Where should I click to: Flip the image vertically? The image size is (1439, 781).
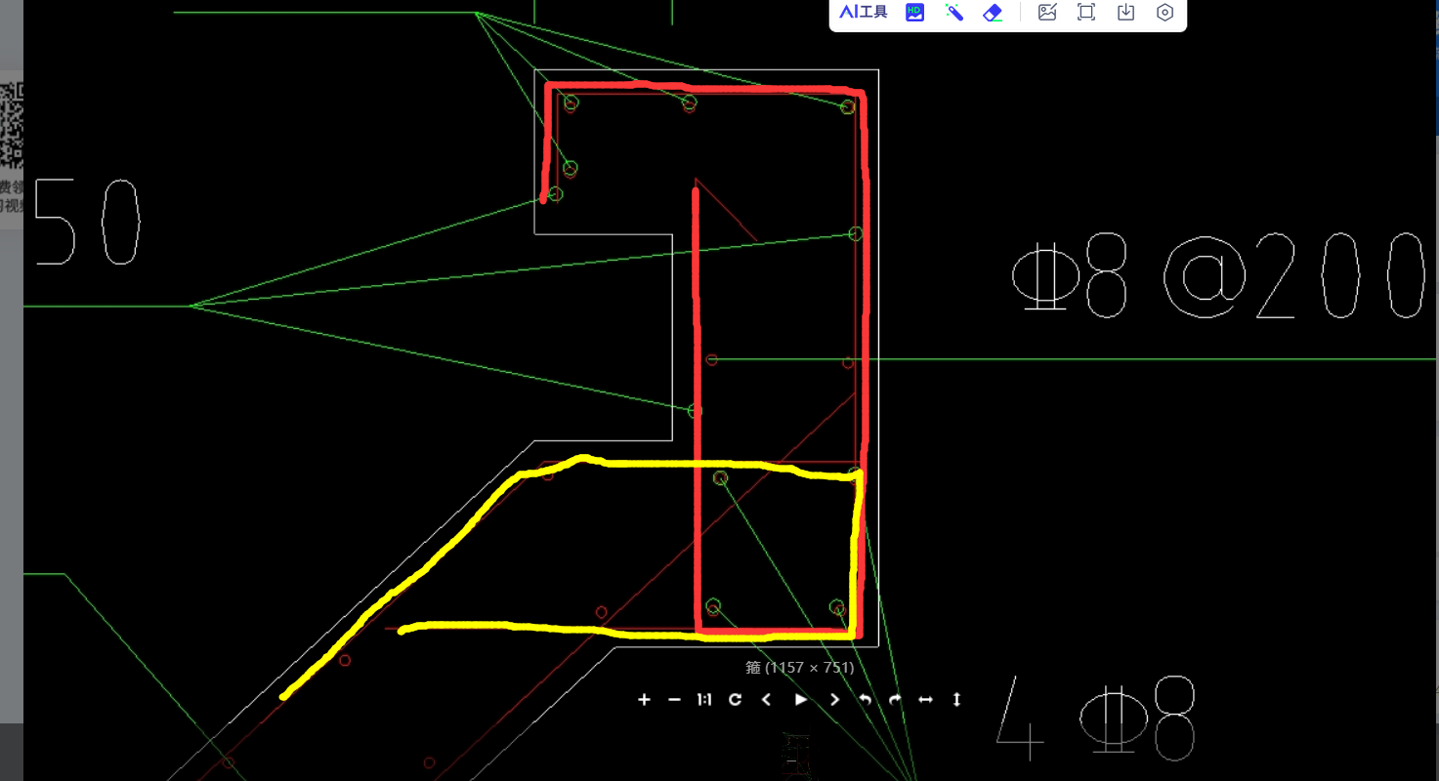pos(956,699)
